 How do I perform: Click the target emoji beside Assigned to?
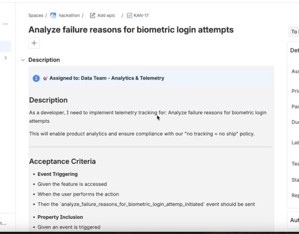[45, 78]
